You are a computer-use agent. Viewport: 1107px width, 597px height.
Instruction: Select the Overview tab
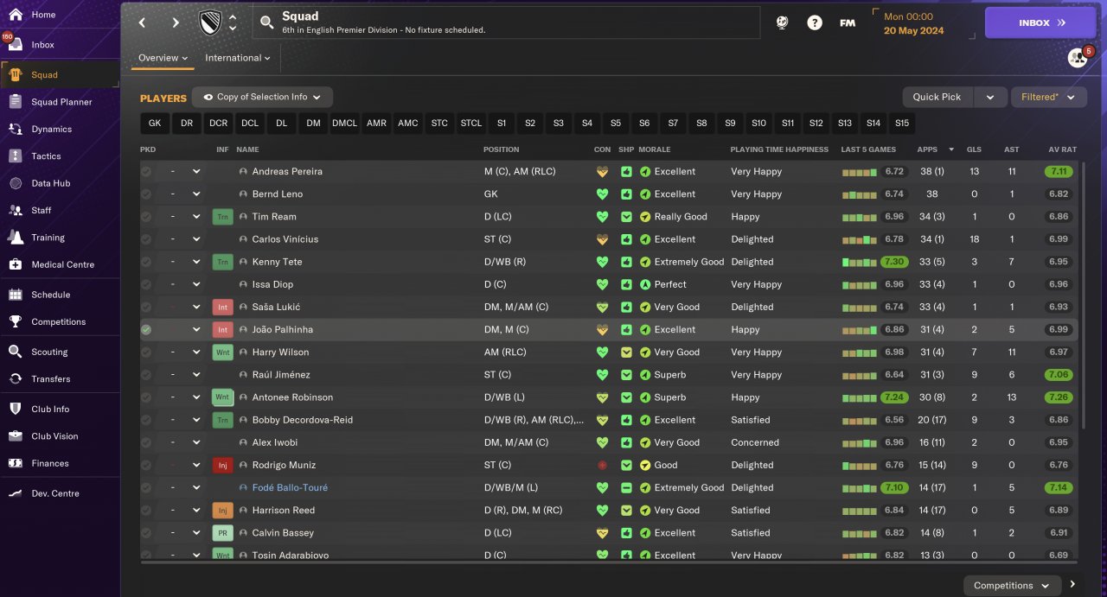pos(163,58)
